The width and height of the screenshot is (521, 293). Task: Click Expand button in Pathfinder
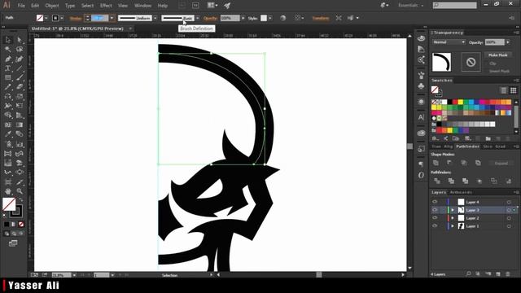pyautogui.click(x=501, y=163)
